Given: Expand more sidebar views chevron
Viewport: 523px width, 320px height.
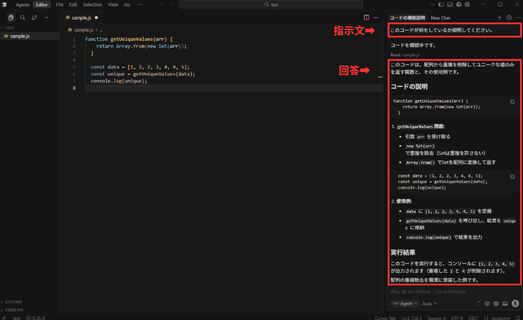Looking at the screenshot, I should 47,18.
